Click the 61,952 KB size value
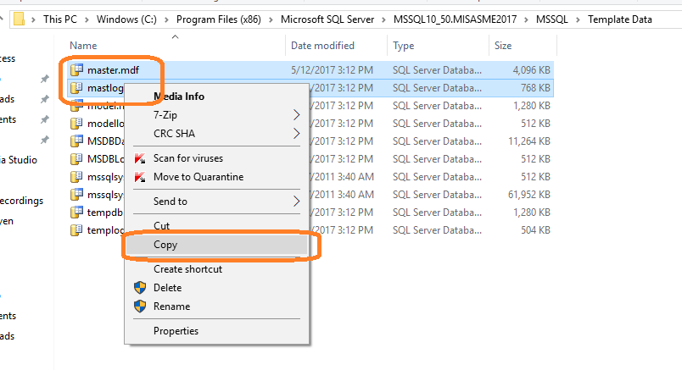682x370 pixels. point(529,195)
